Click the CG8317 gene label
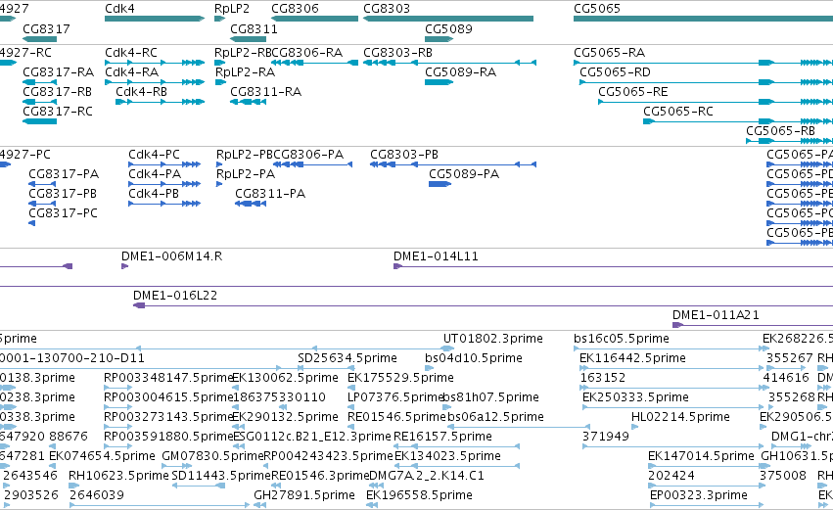This screenshot has width=833, height=510. [x=46, y=28]
